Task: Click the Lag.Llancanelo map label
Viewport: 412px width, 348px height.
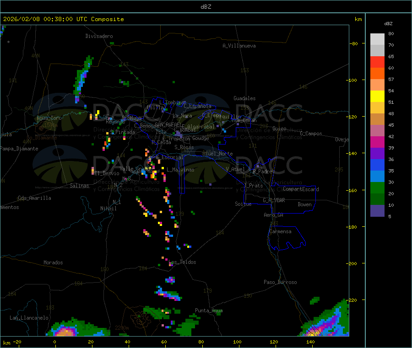Action: (29, 318)
